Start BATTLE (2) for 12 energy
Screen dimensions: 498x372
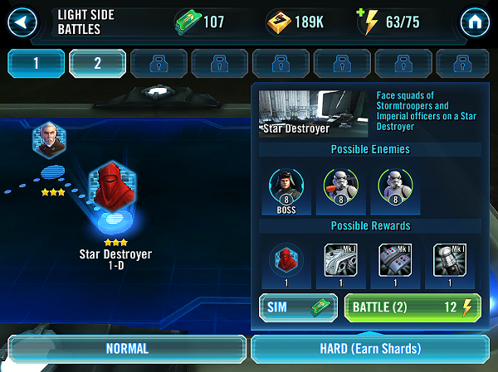413,307
